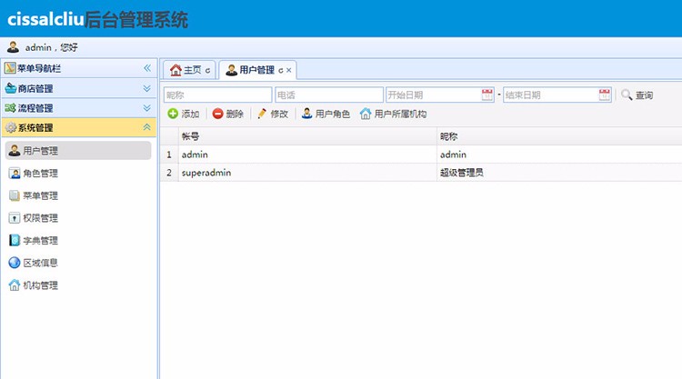Image resolution: width=682 pixels, height=379 pixels.
Task: Open 角色管理 in the sidebar
Action: (78, 173)
